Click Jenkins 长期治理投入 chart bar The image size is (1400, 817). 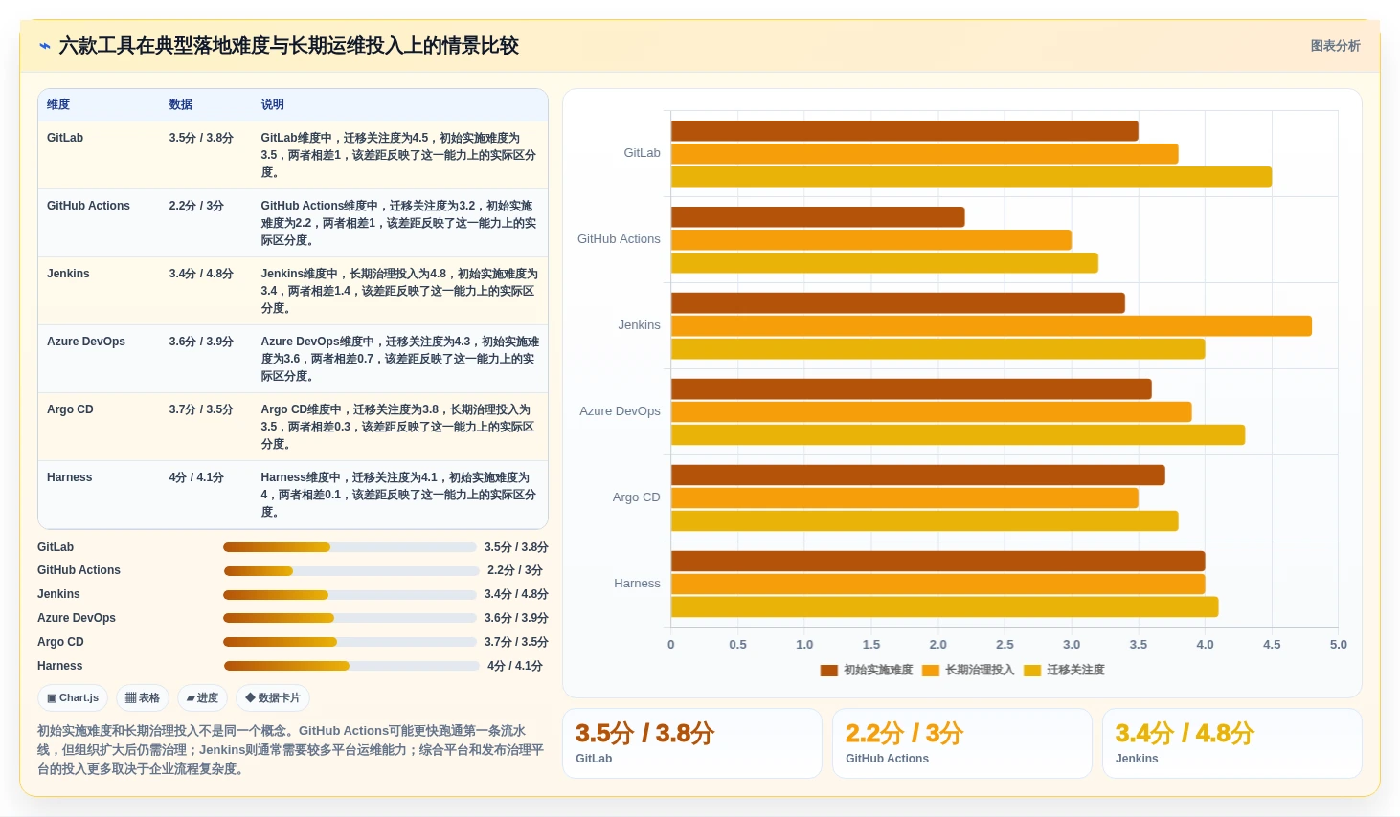[x=991, y=326]
